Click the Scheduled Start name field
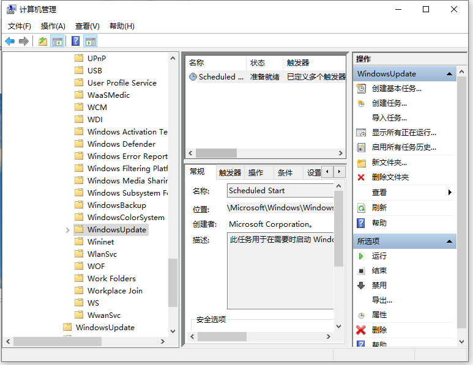 (x=280, y=191)
